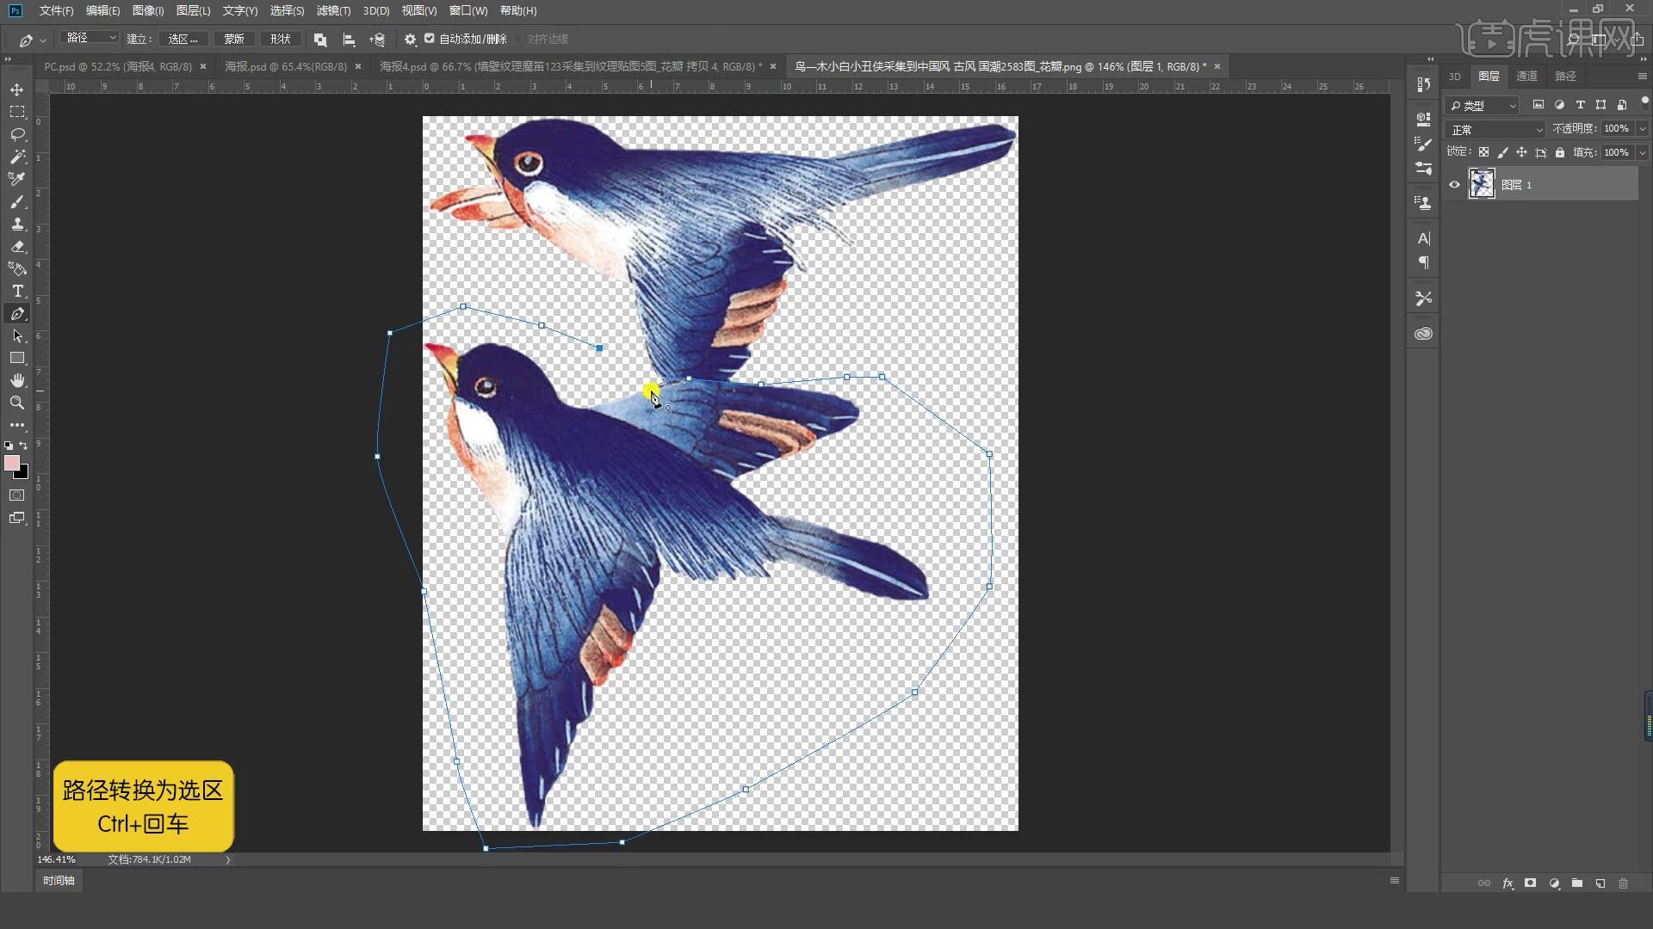Switch to the 路径 panel tab
This screenshot has width=1653, height=929.
tap(1565, 77)
